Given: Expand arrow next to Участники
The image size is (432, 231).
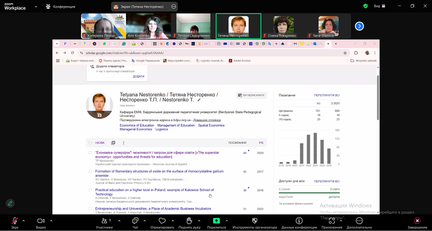Looking at the screenshot, I should click(119, 221).
